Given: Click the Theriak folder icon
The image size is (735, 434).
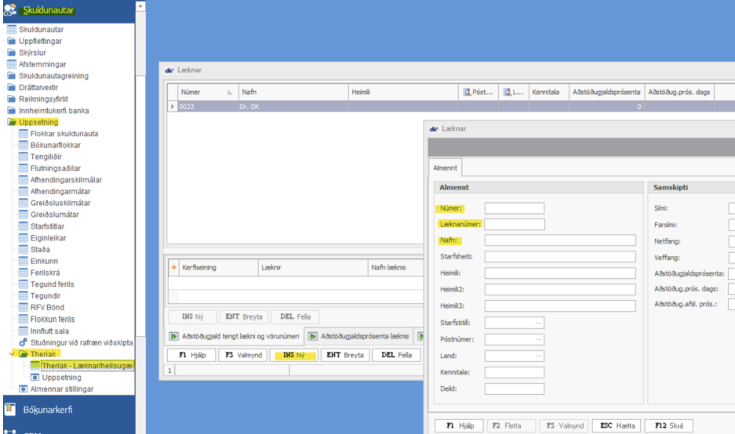Looking at the screenshot, I should (x=23, y=354).
